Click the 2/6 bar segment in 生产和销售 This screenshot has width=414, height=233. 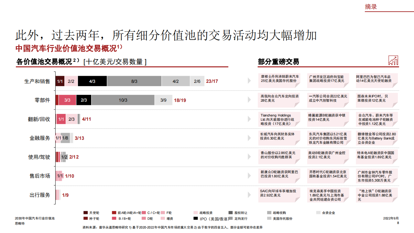click(197, 81)
